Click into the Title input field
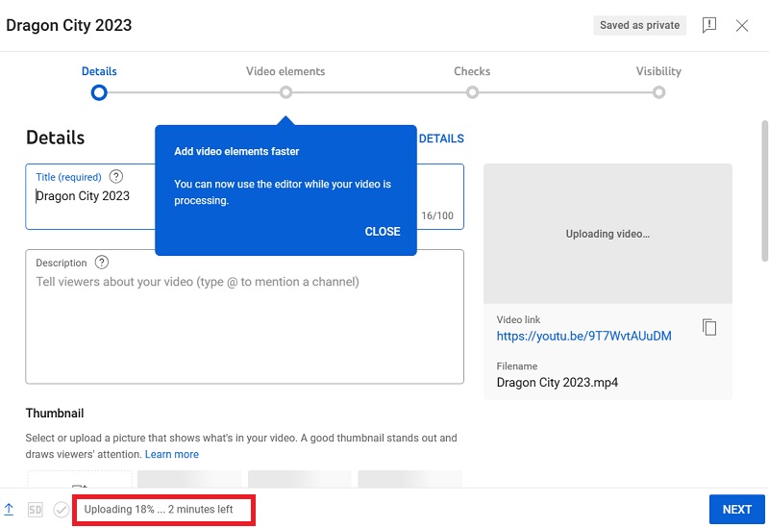The width and height of the screenshot is (769, 528). tap(244, 197)
